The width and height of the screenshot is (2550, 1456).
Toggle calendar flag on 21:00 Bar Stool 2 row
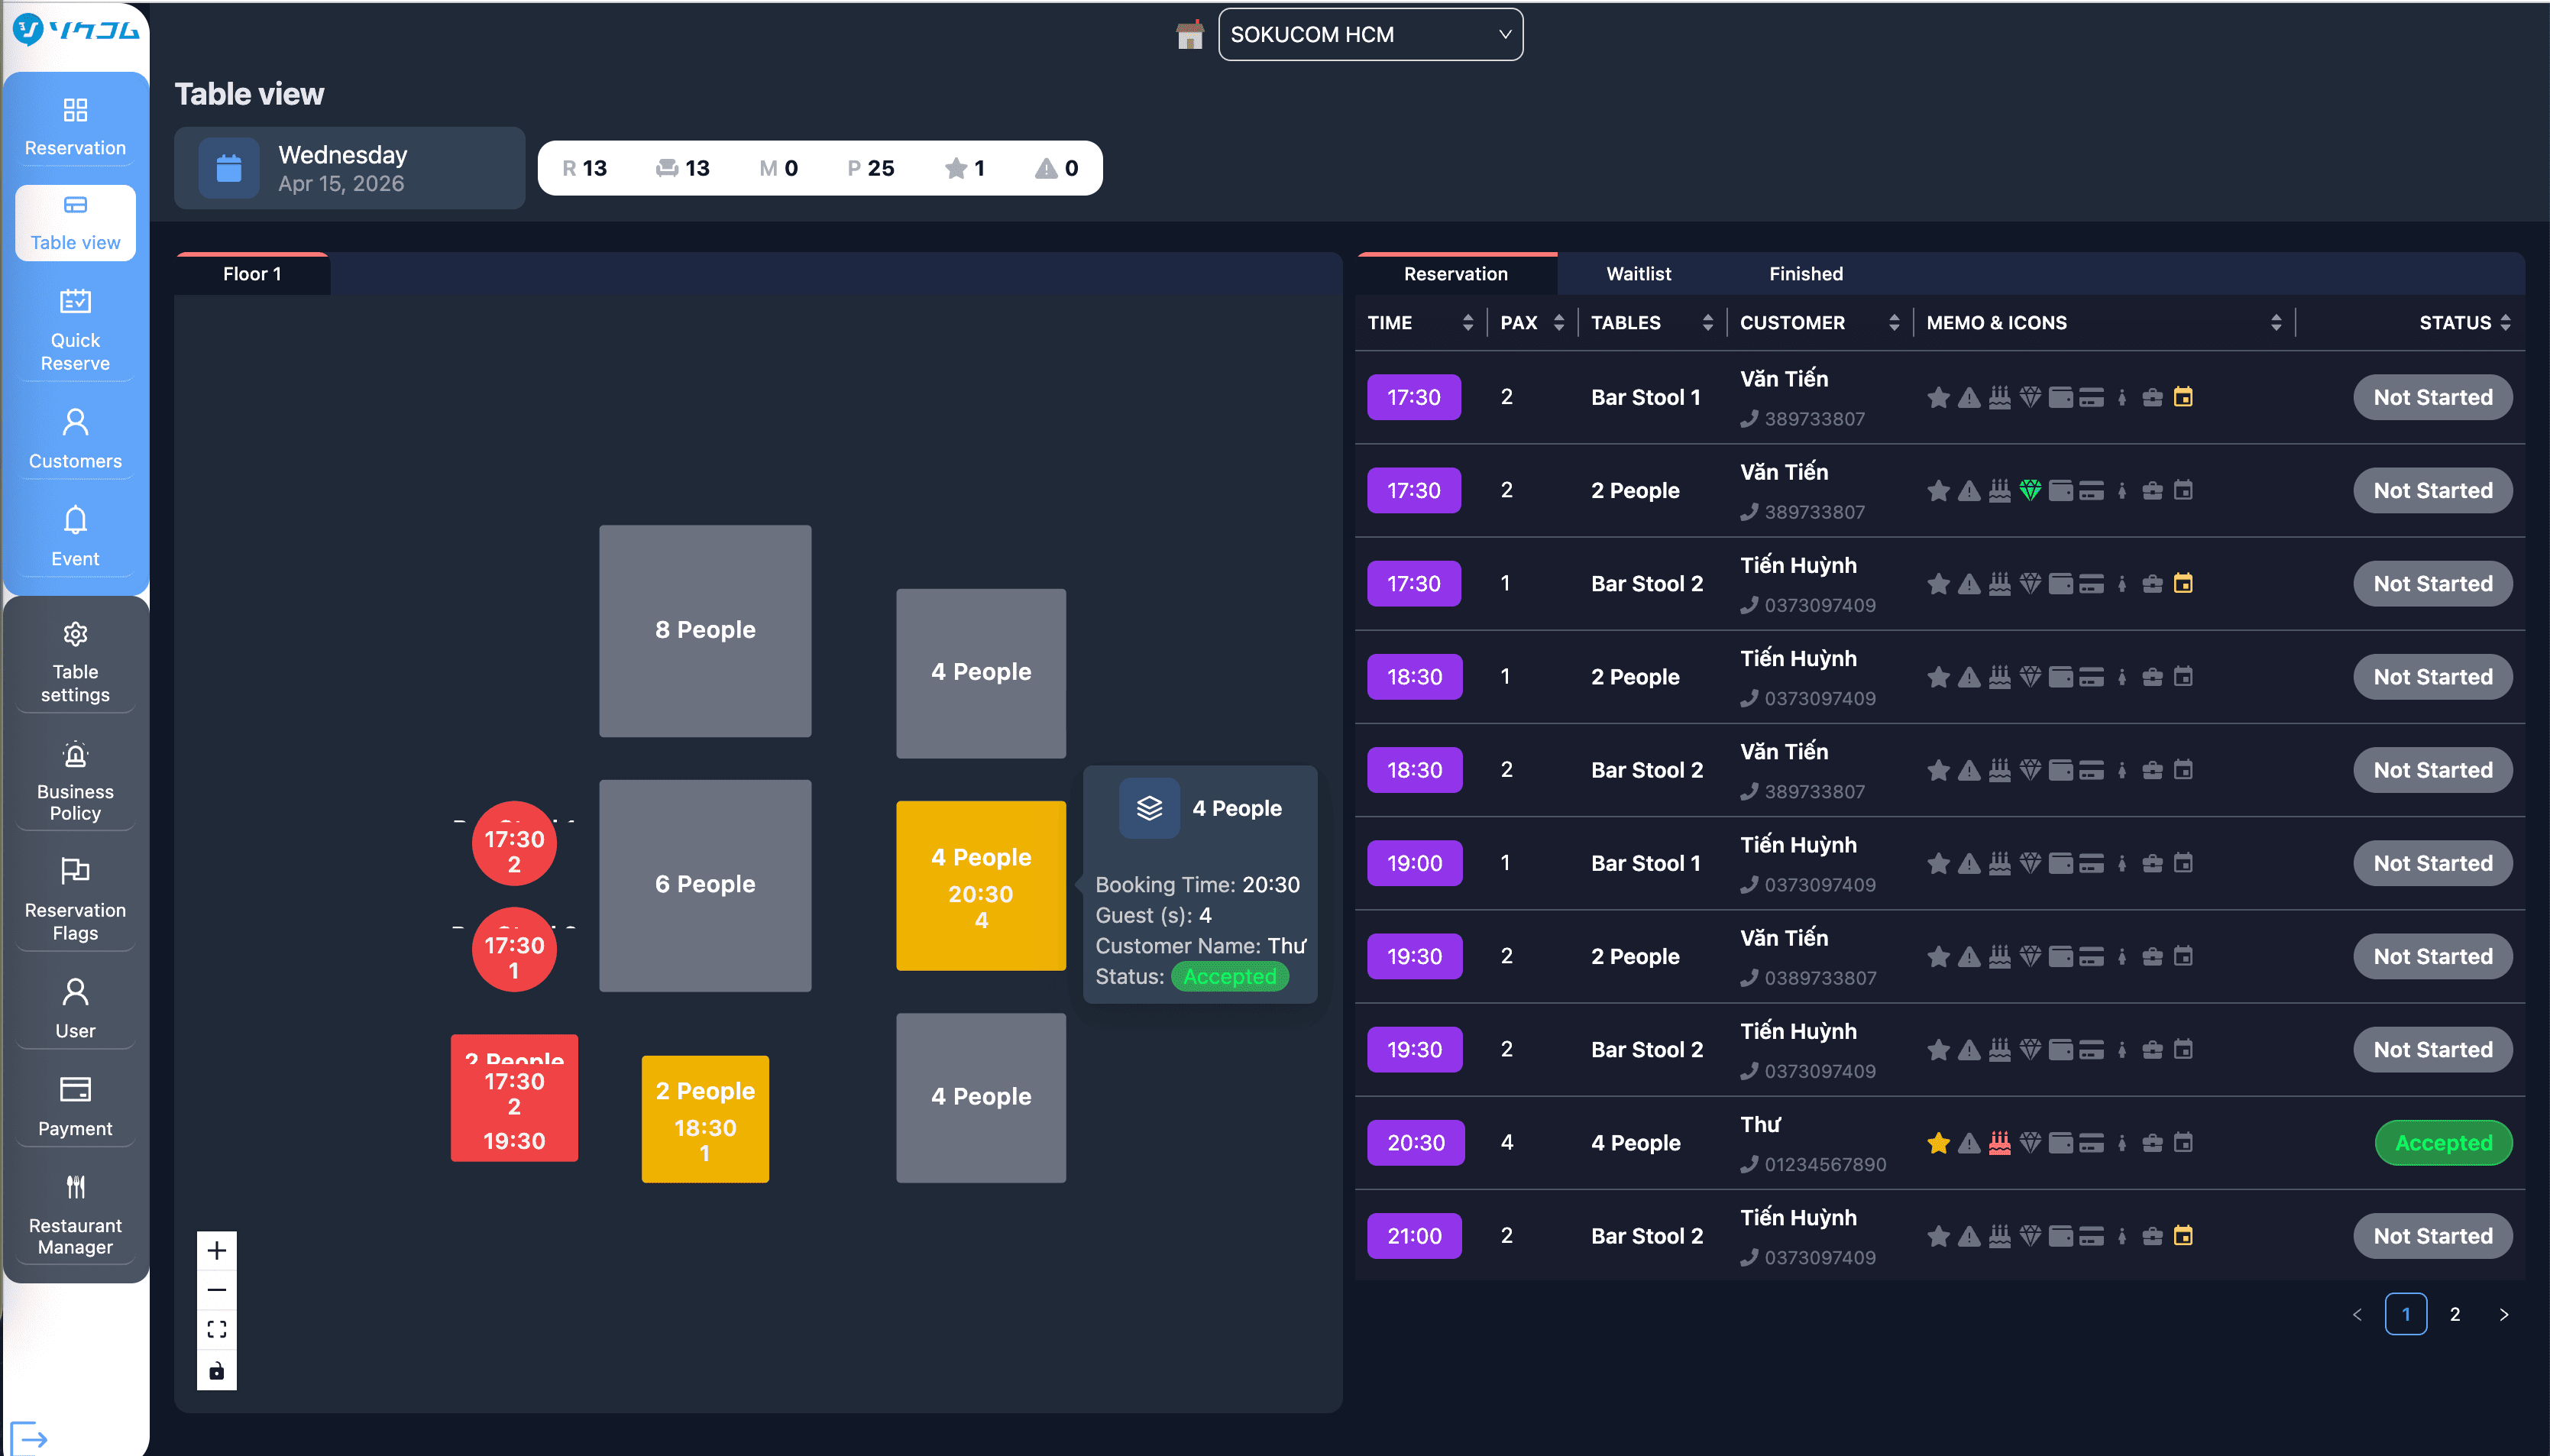2183,1236
